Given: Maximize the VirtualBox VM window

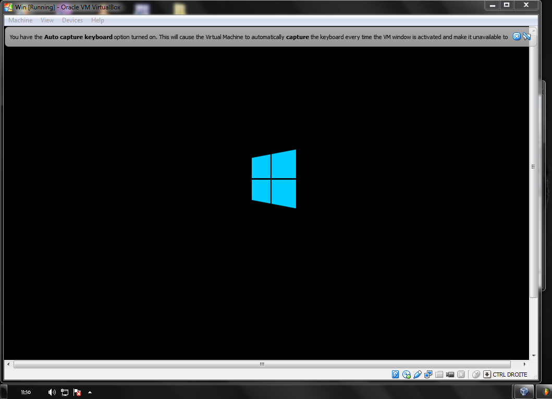Looking at the screenshot, I should coord(507,5).
